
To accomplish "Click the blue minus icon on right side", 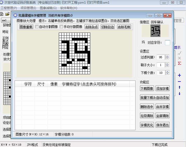I will 179,82.
